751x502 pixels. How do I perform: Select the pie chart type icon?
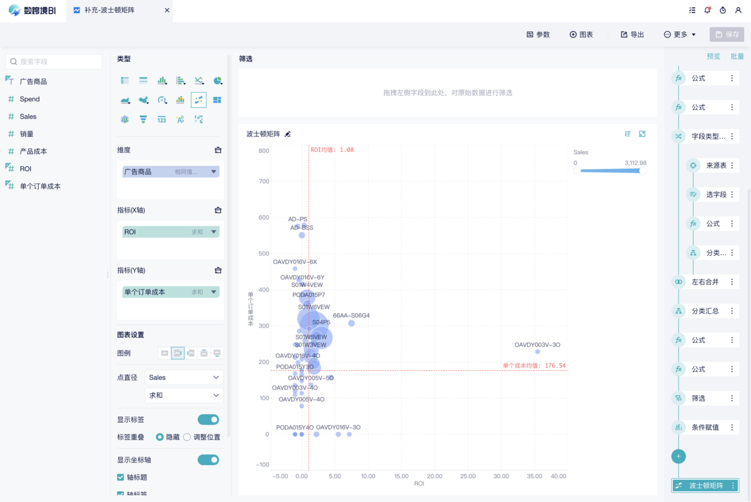tap(217, 81)
